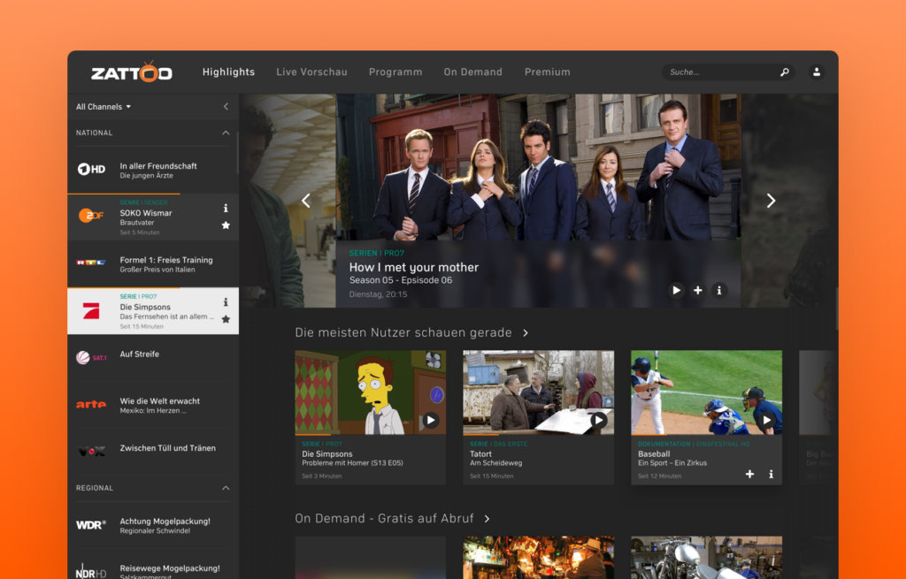
Task: Select 'Formel 1: Freies Training' title
Action: [165, 260]
